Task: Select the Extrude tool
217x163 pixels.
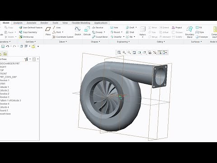Action: (x=87, y=31)
